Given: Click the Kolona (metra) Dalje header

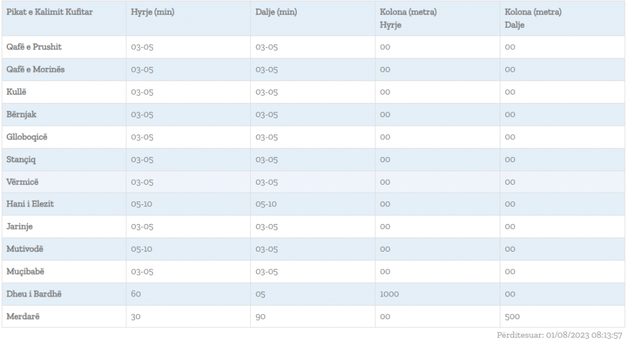Looking at the screenshot, I should [x=533, y=18].
